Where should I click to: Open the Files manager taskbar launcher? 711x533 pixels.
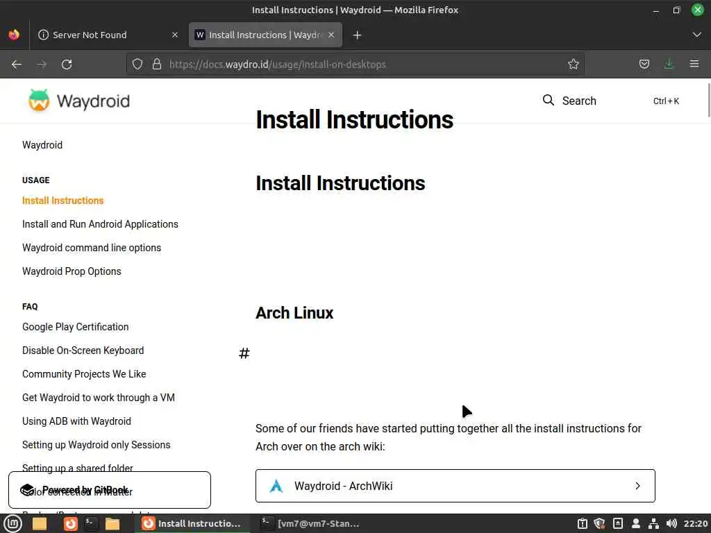[112, 523]
